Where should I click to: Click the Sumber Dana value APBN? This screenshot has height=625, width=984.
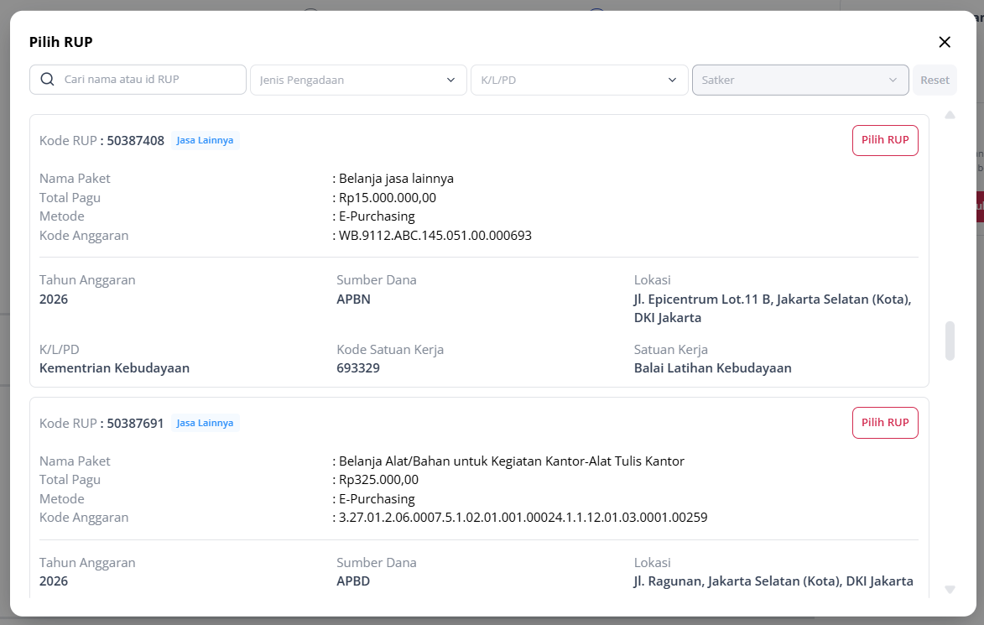[353, 299]
